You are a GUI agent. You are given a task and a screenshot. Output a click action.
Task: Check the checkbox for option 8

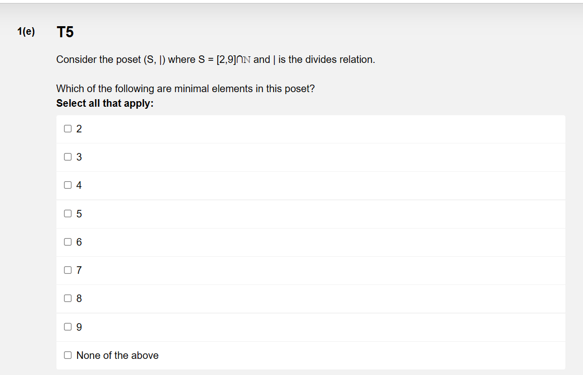tap(68, 298)
